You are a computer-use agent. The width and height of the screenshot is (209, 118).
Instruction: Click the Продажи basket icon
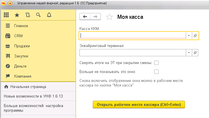(x=8, y=46)
